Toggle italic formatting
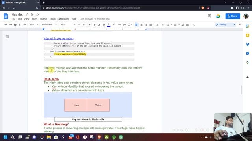252x141 pixels. pos(99,25)
